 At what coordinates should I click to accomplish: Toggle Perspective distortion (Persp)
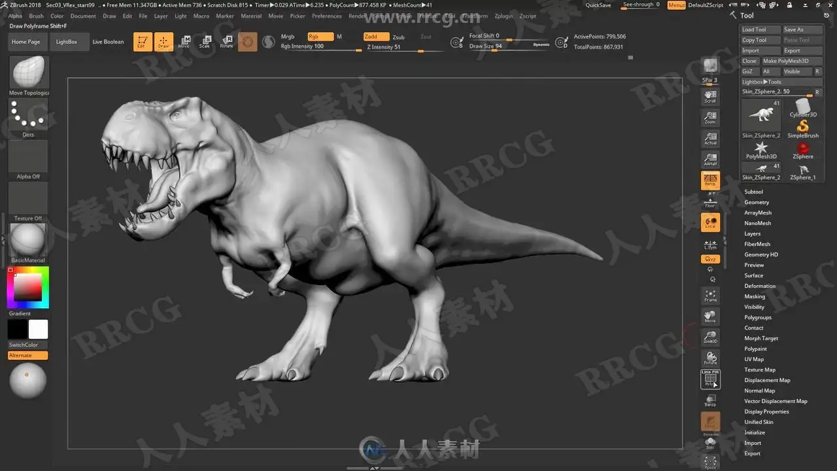click(x=710, y=181)
